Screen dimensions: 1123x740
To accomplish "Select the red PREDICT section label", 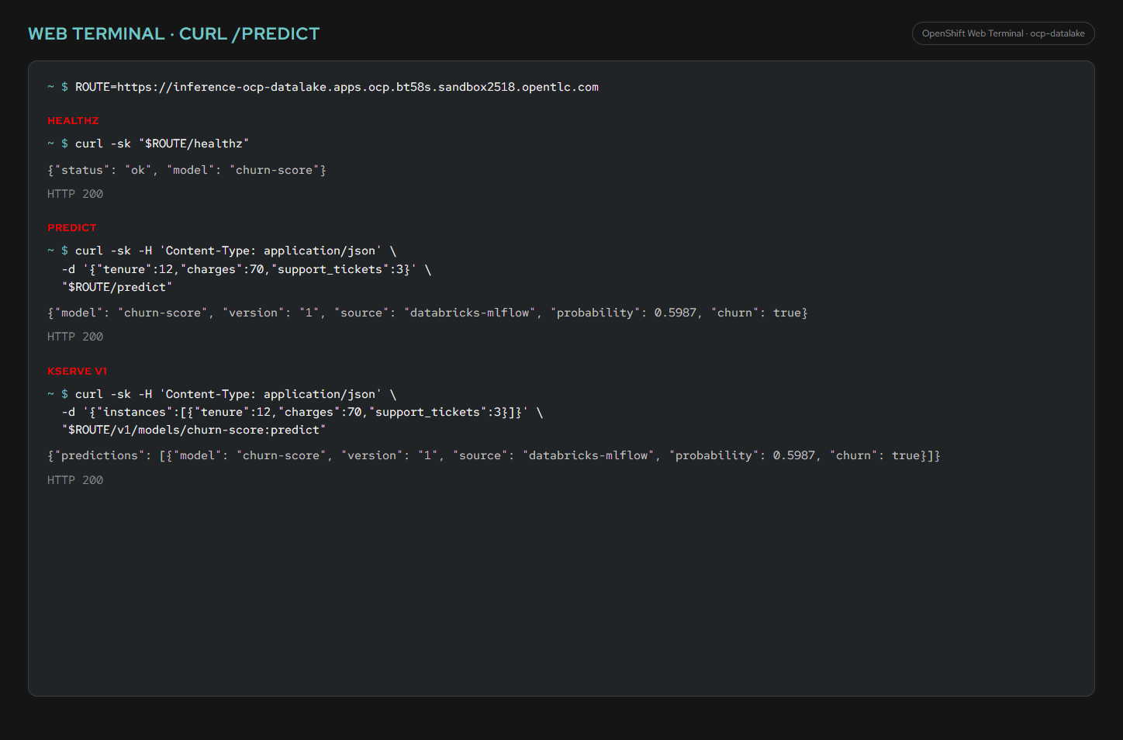I will pyautogui.click(x=72, y=228).
